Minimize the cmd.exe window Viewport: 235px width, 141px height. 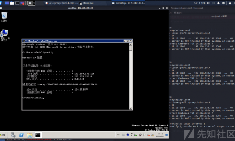tap(125, 41)
